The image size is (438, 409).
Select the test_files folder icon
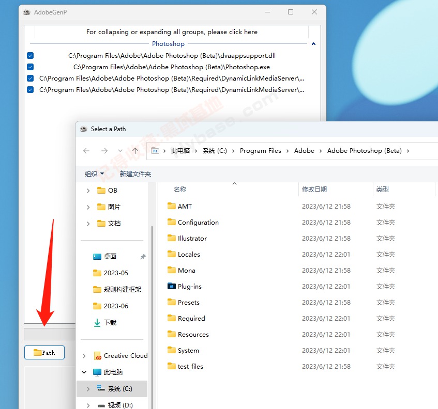(172, 366)
